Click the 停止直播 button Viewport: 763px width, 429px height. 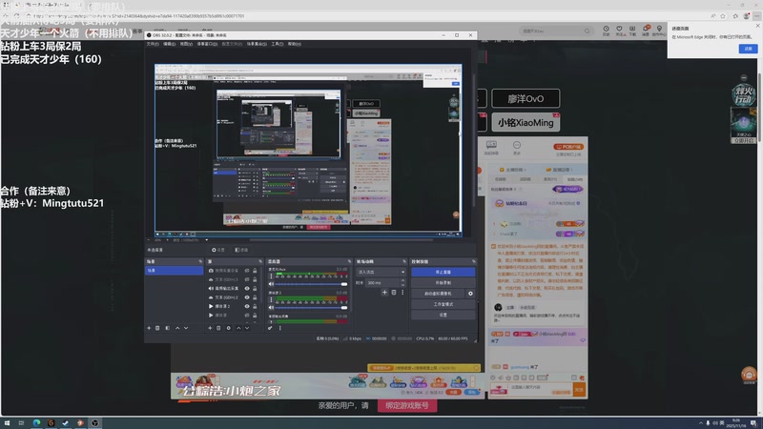(x=443, y=272)
